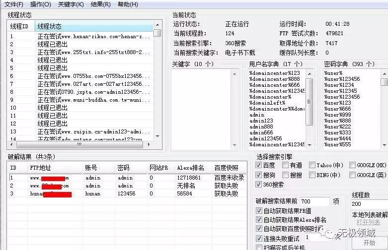Toggle 连接失败重试 checkbox

tap(259, 239)
